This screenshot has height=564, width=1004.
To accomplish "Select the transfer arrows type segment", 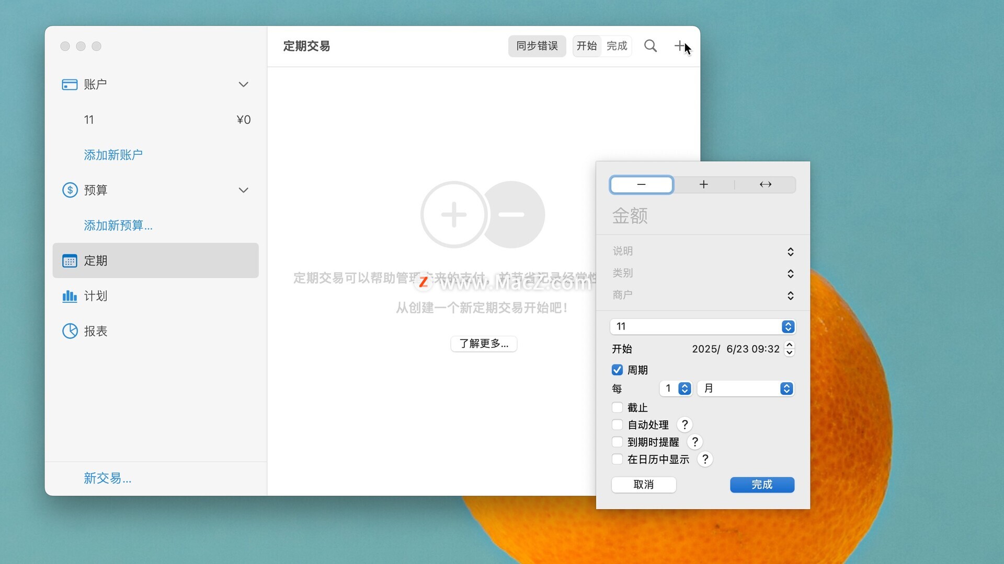I will click(x=765, y=184).
